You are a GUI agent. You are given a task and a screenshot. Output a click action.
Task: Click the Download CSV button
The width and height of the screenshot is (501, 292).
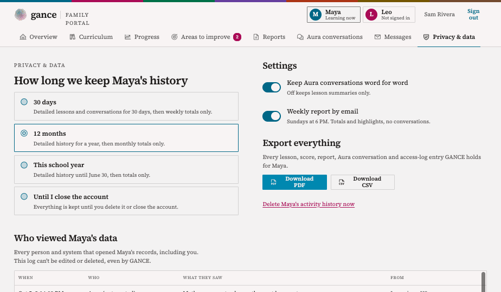[363, 182]
